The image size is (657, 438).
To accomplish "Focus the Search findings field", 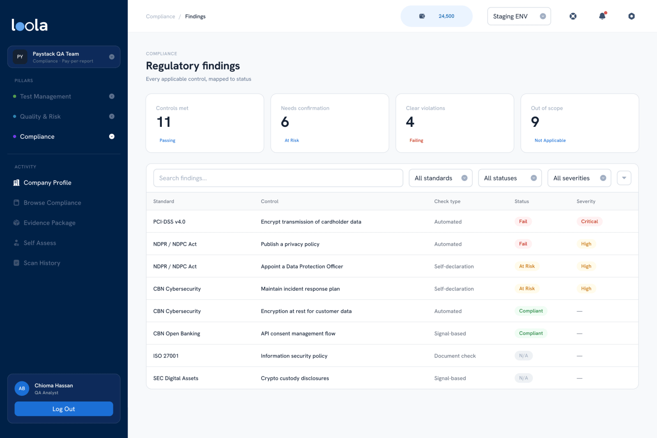I will click(x=278, y=178).
